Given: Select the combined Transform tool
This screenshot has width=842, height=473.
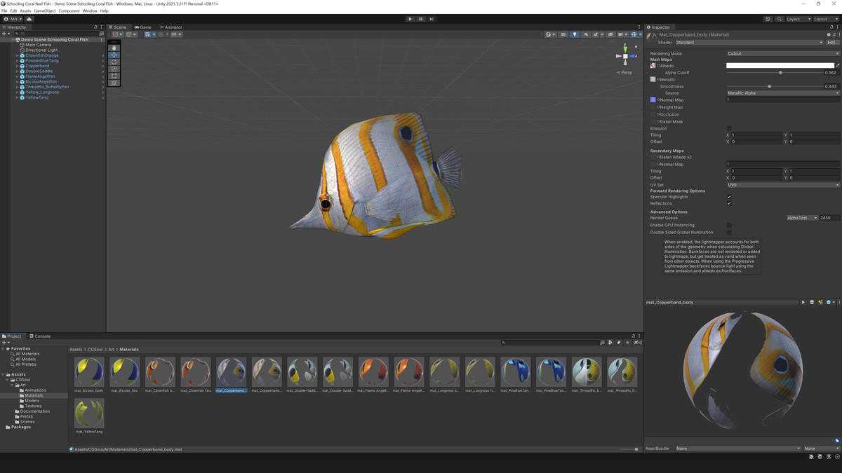Looking at the screenshot, I should (x=114, y=83).
